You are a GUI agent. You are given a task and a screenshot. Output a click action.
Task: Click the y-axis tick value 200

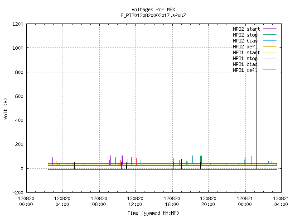(x=19, y=145)
